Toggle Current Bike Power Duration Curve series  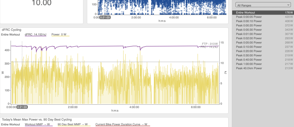[123, 124]
